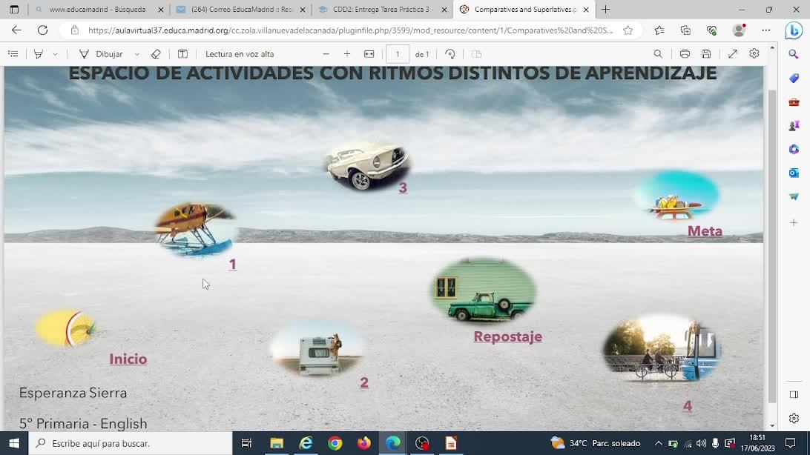Follow the Inicio link

click(128, 359)
